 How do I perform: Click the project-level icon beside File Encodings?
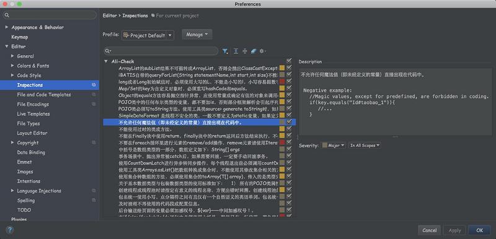pos(94,104)
